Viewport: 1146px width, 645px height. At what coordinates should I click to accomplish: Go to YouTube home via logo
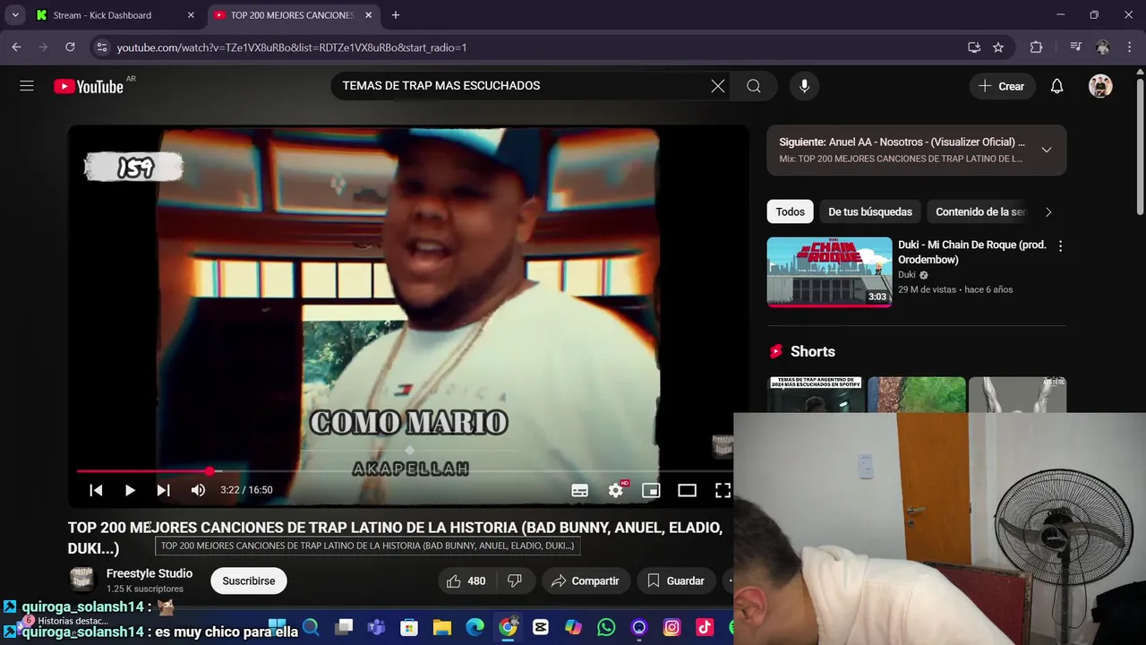89,86
